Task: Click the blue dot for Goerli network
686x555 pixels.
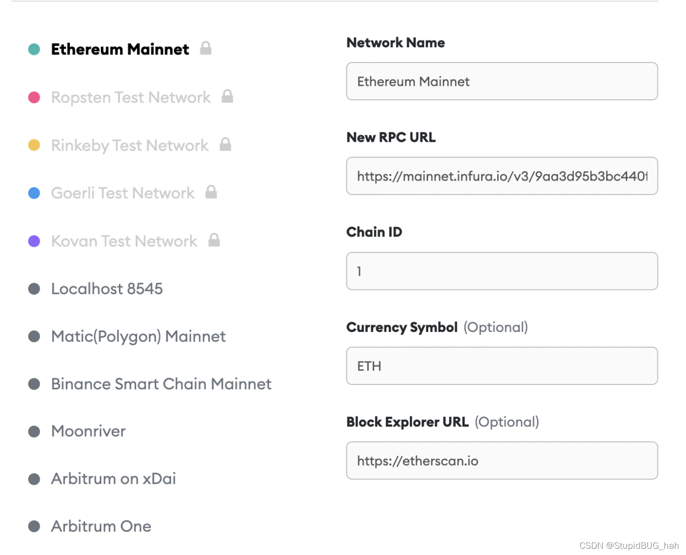Action: pos(34,192)
